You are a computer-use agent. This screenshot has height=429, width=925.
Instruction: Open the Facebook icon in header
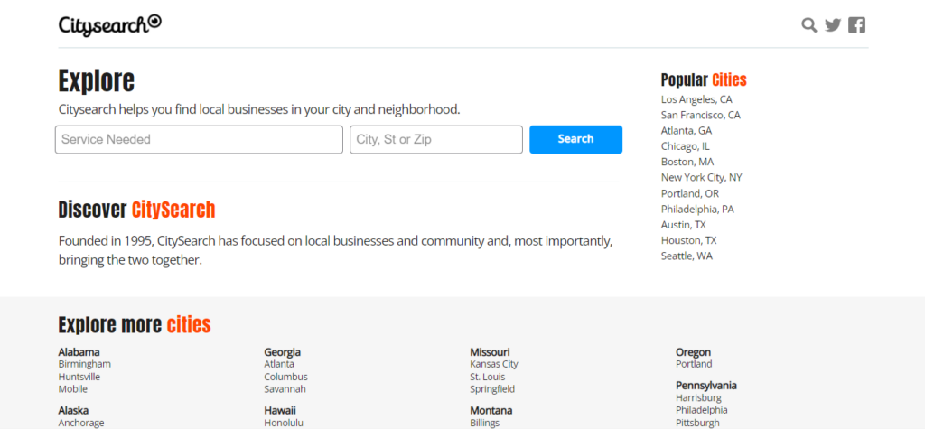856,24
